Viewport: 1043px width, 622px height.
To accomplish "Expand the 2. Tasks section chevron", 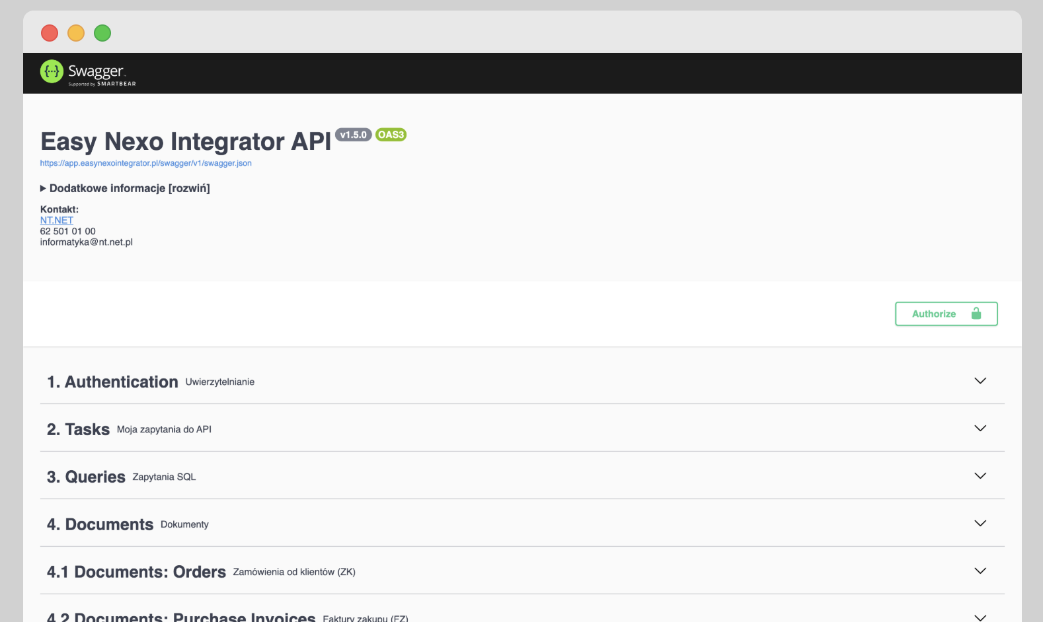I will (980, 429).
